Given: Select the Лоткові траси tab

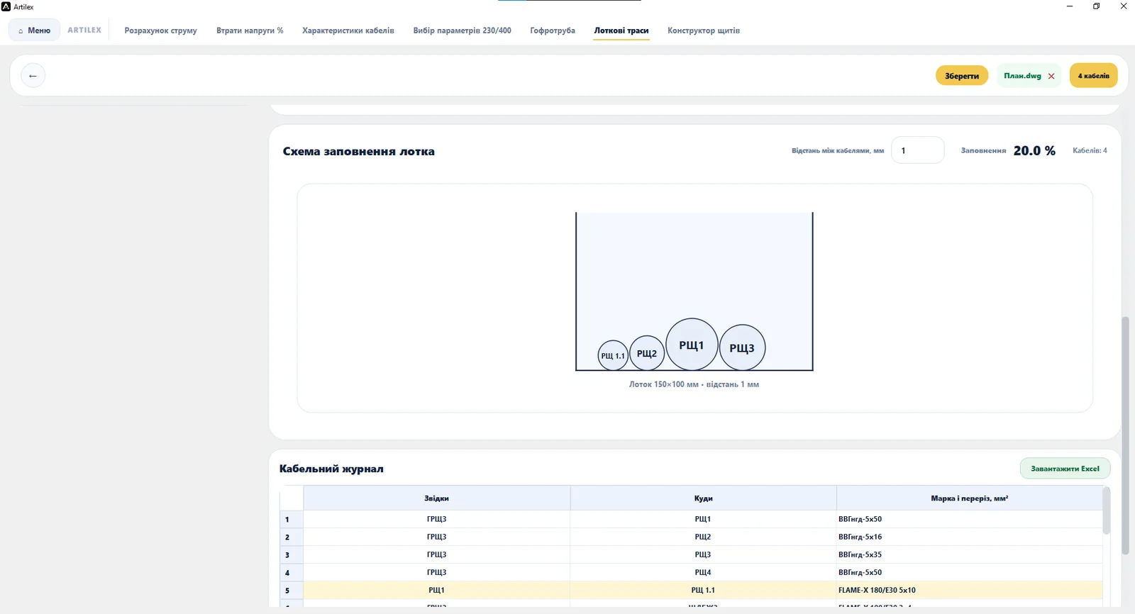Looking at the screenshot, I should 621,30.
